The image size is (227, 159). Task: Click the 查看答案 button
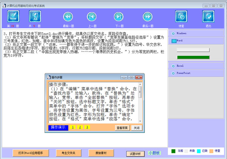click(x=122, y=128)
